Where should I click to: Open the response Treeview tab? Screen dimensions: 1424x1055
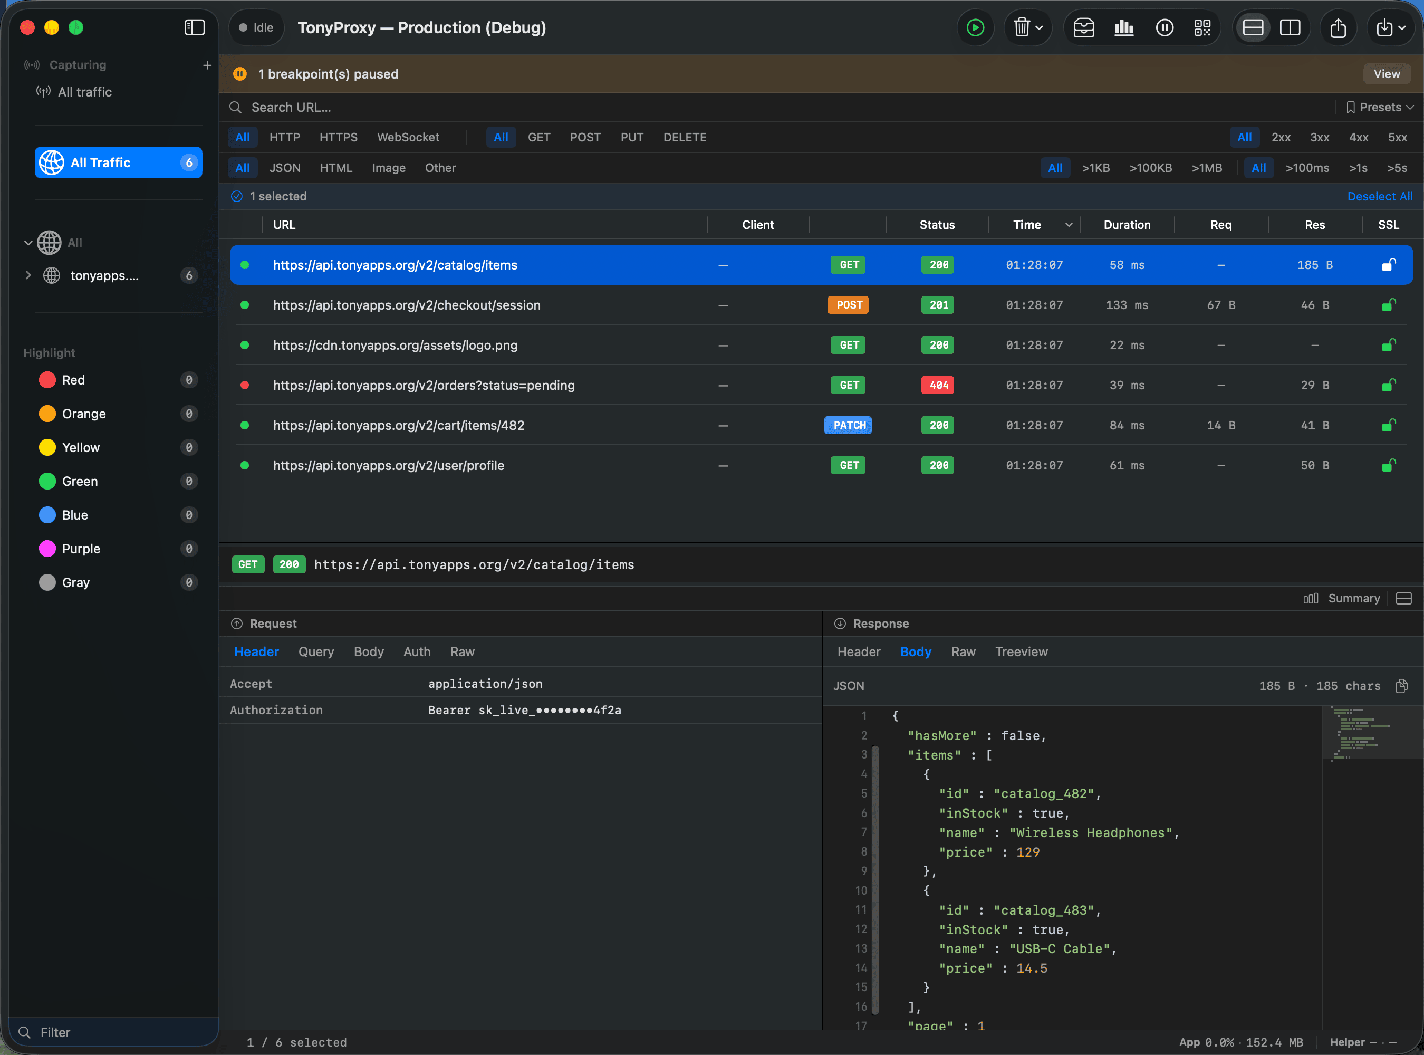(x=1021, y=651)
